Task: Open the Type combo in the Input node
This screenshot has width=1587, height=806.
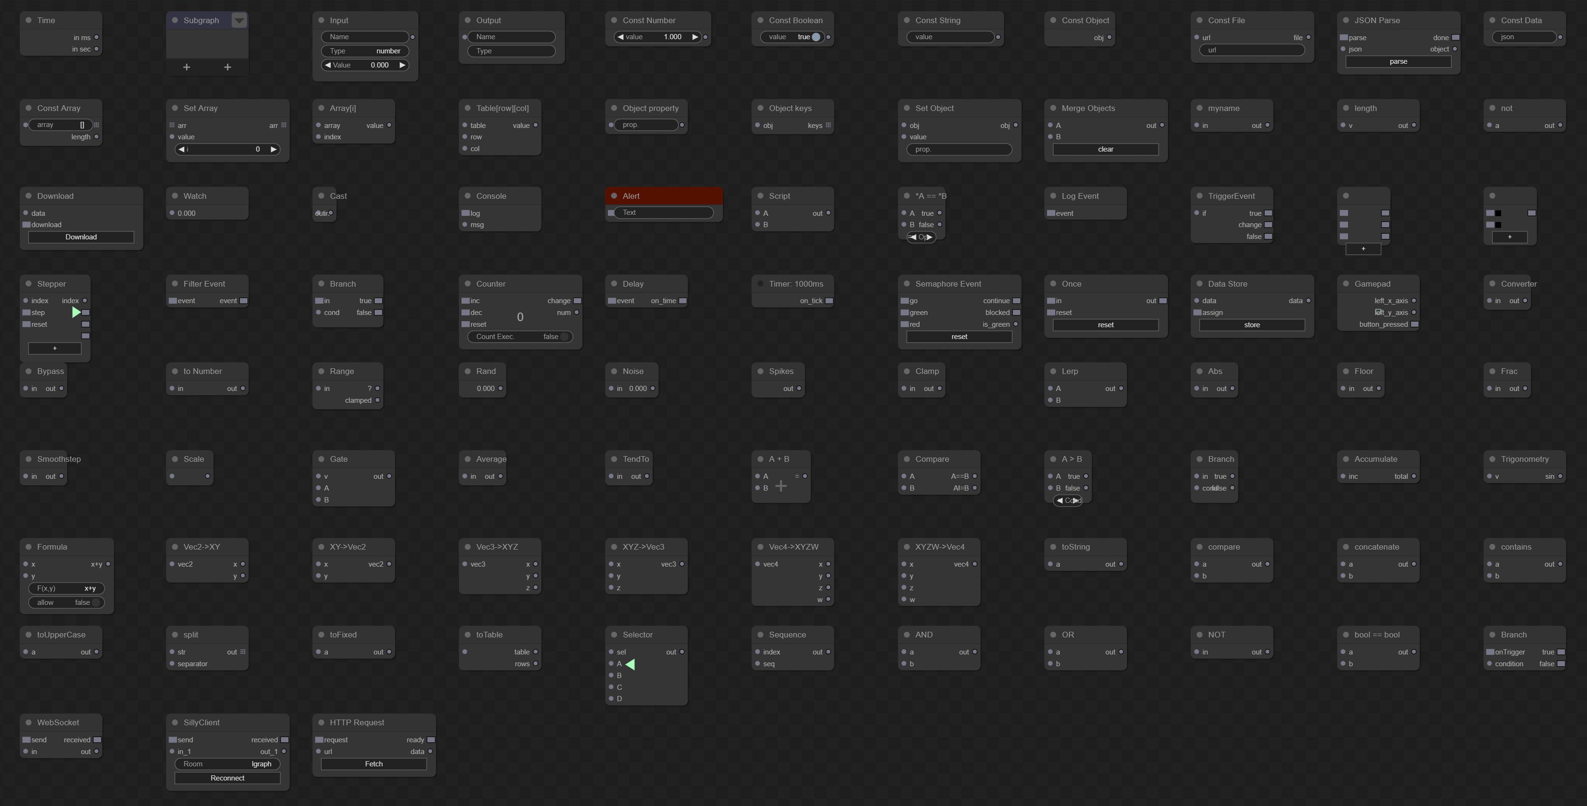Action: [365, 51]
